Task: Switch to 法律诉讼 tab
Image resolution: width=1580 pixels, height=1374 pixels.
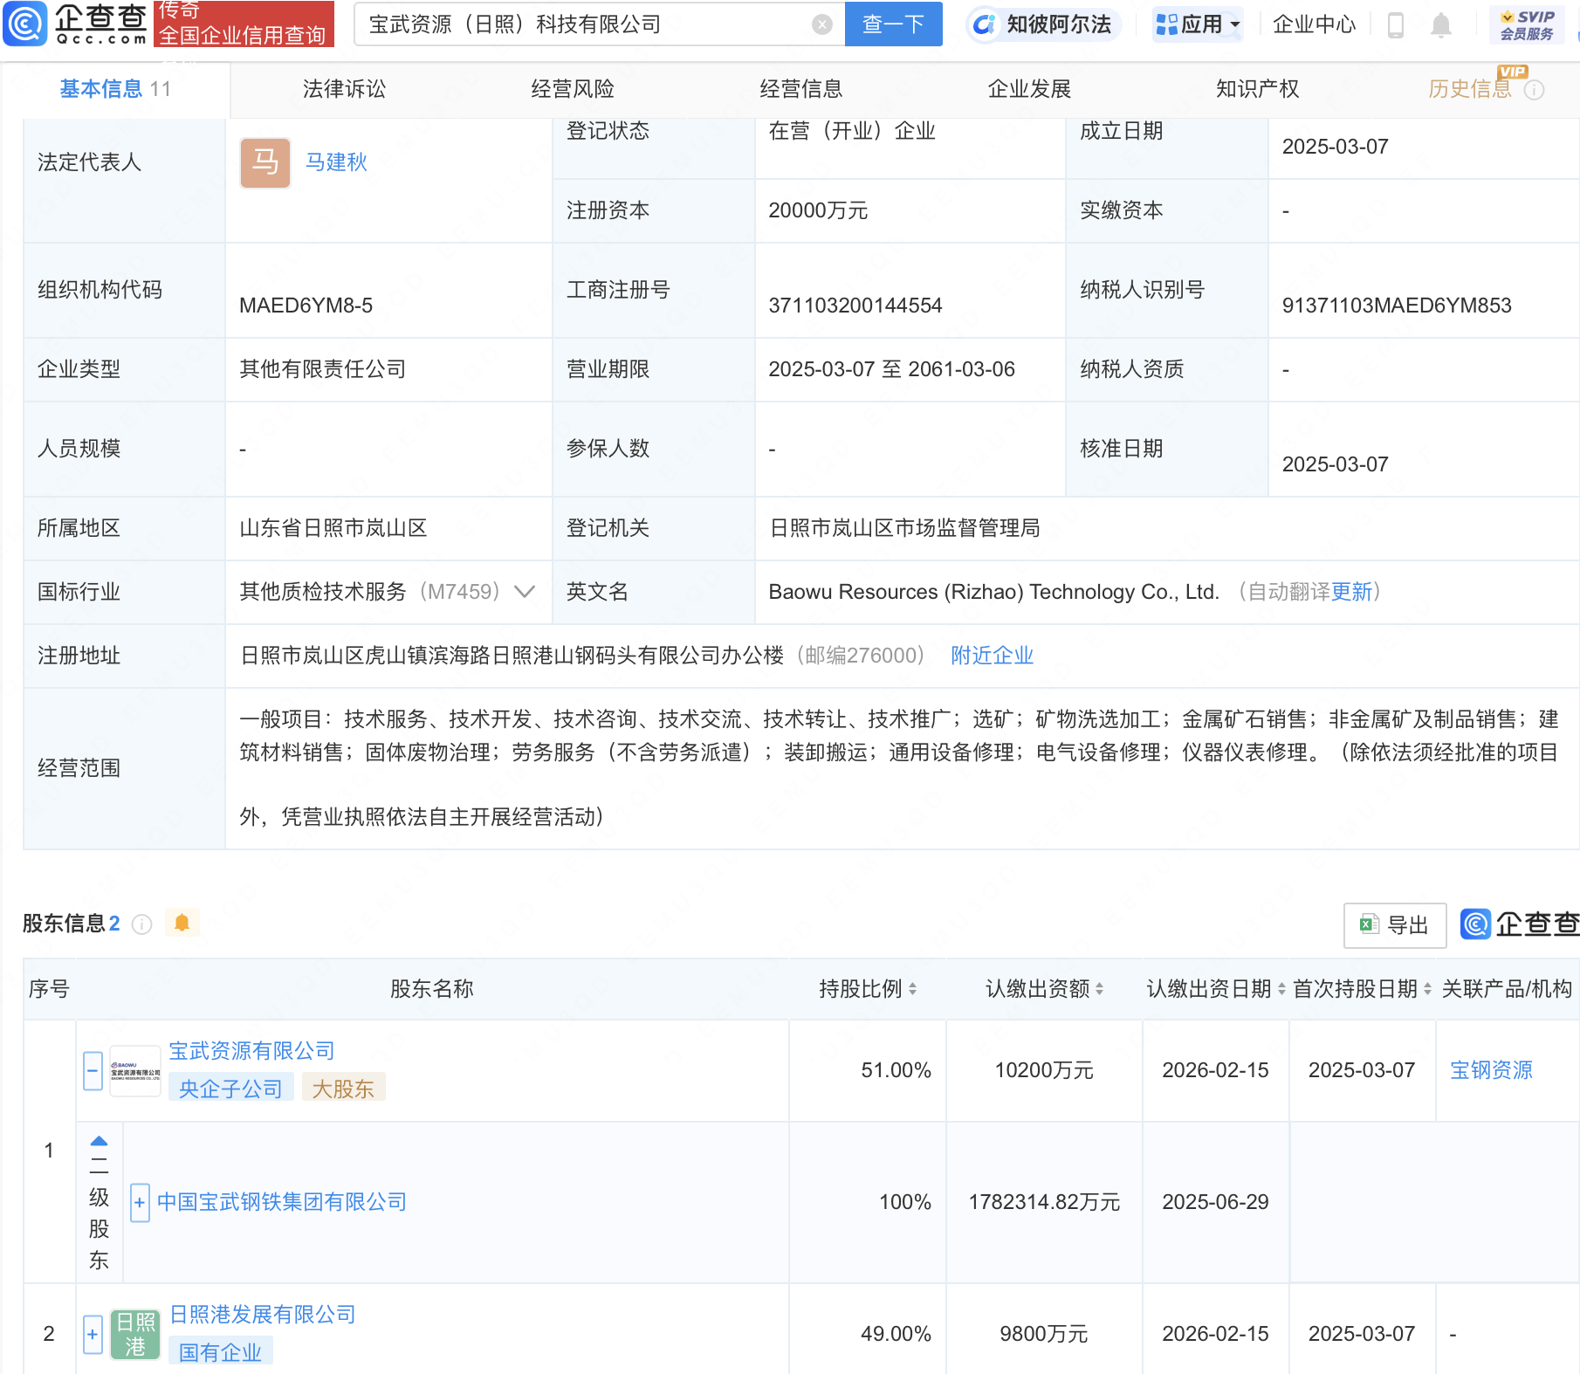Action: coord(344,89)
